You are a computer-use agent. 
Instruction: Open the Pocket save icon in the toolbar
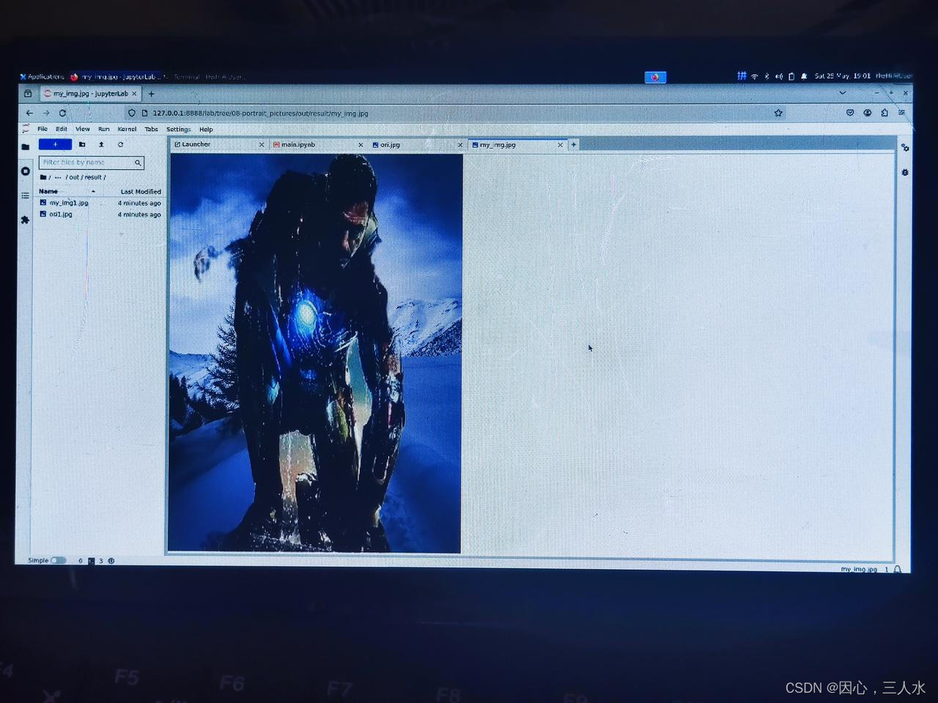(x=850, y=113)
